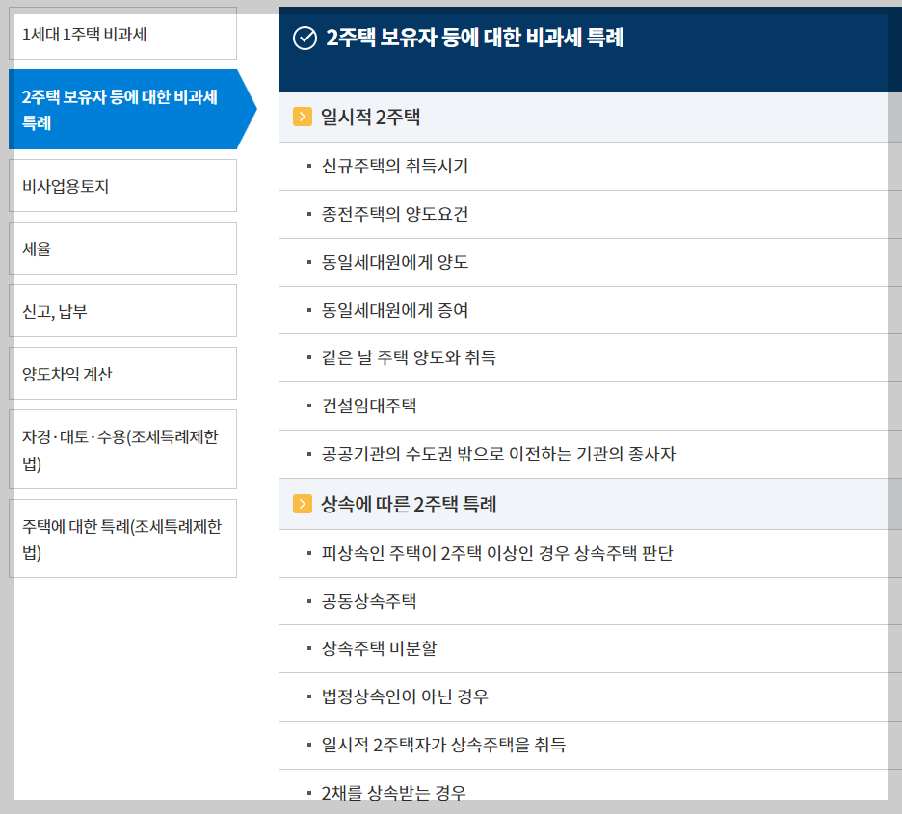Viewport: 902px width, 814px height.
Task: Go to the 세율 menu item
Action: (122, 249)
